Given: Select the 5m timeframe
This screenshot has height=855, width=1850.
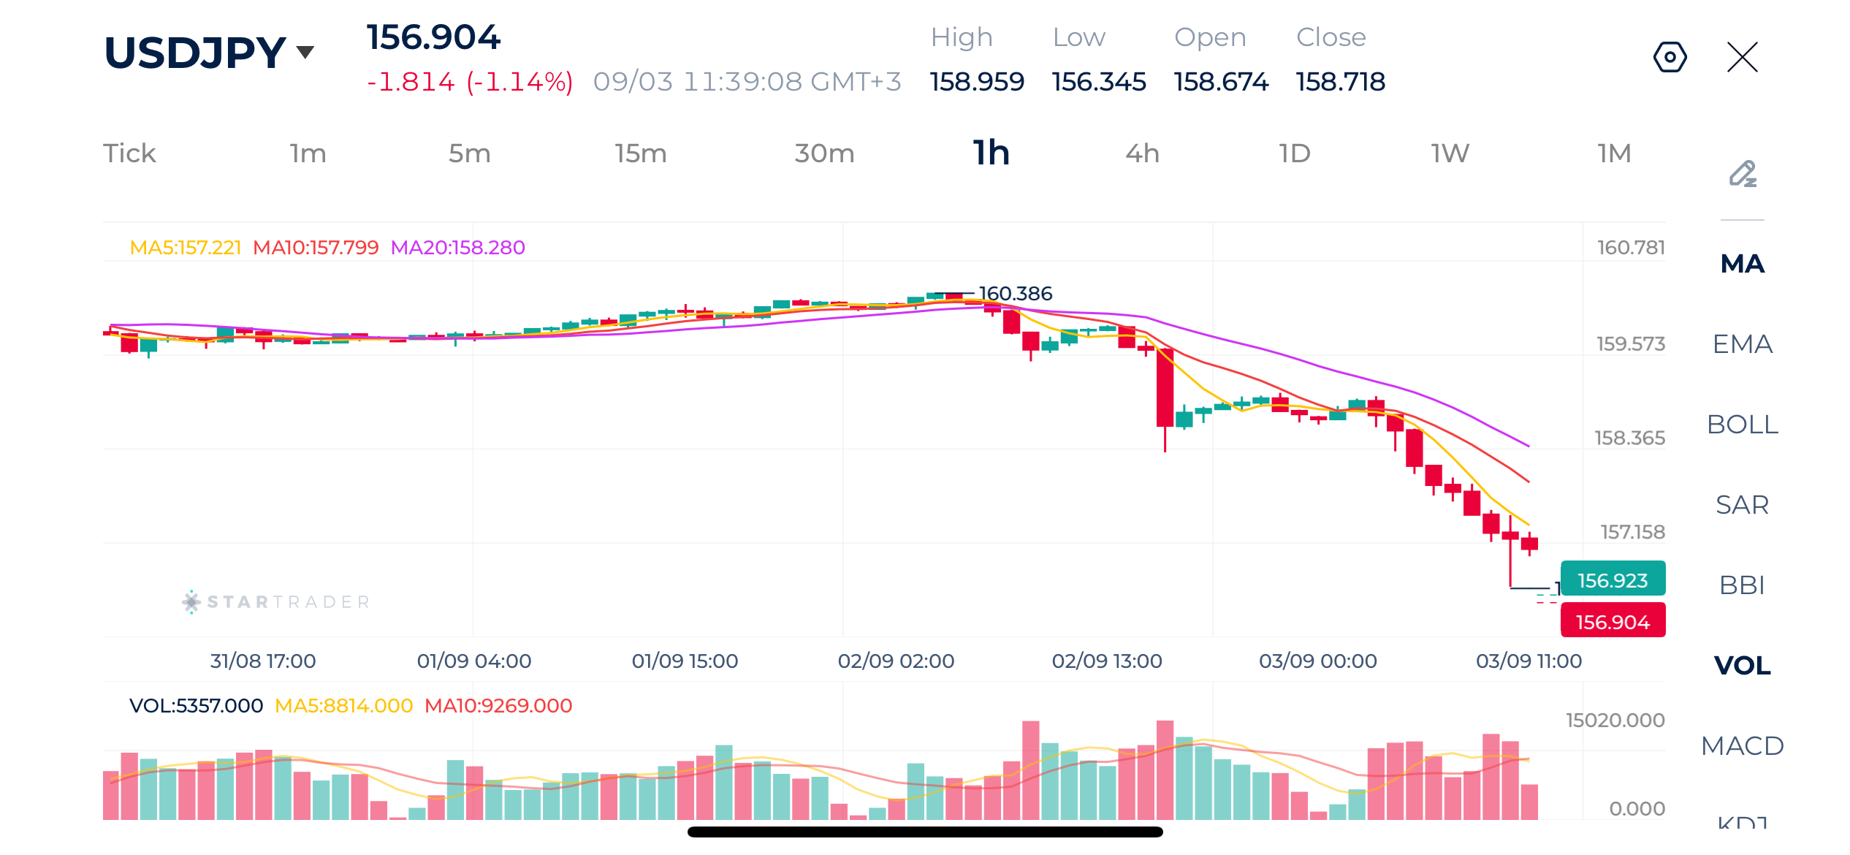Looking at the screenshot, I should (469, 153).
